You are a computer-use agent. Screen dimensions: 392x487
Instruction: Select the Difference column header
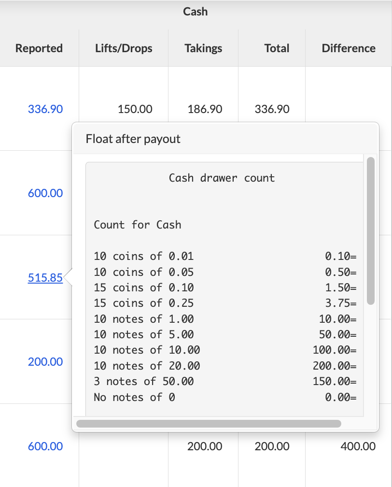(348, 48)
